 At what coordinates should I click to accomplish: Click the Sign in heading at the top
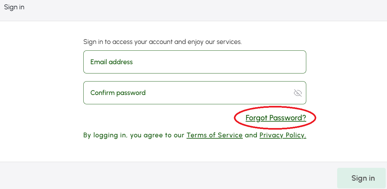(14, 7)
